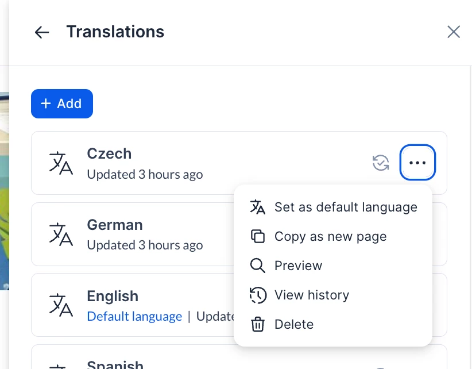Click the Czech translation sync status icon
Screen dimensions: 472x369
click(x=381, y=163)
